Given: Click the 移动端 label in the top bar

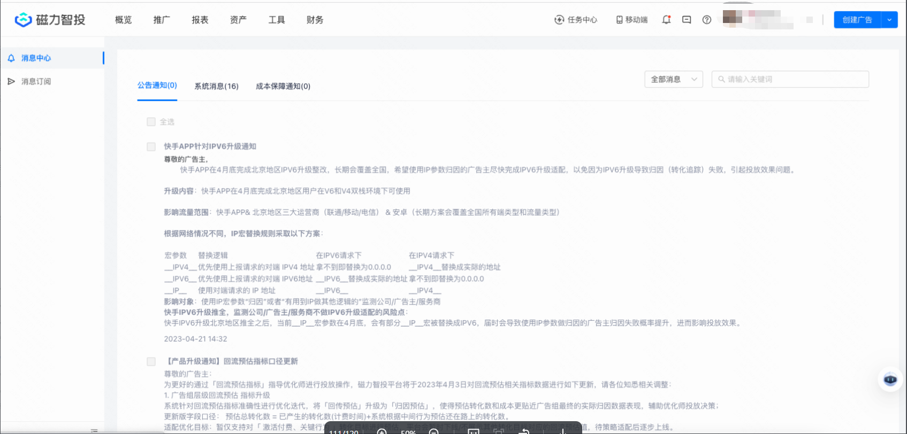Looking at the screenshot, I should (x=636, y=20).
